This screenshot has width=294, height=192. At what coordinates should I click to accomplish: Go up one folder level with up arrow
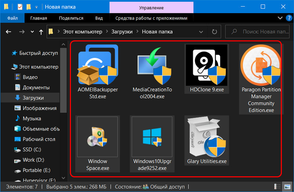point(41,32)
